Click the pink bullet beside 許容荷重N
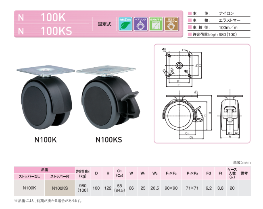Image resolution: width=263 pixels, height=209 pixels. [x=190, y=35]
